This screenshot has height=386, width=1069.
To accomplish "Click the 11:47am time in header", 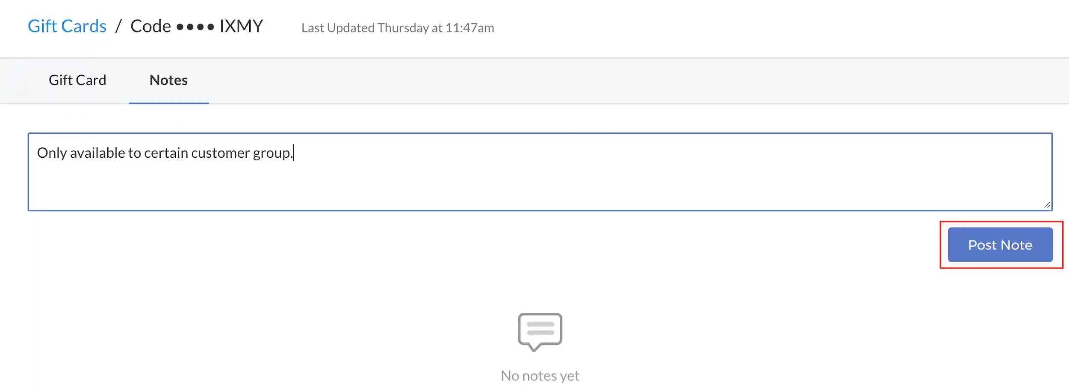I will (470, 28).
